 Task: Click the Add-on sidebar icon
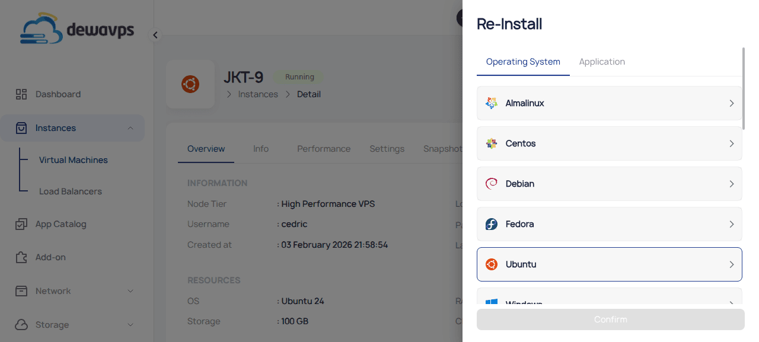point(21,257)
